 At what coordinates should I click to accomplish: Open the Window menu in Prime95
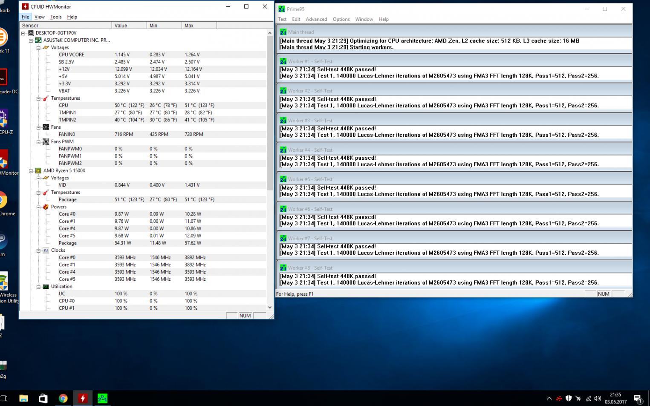pos(364,19)
